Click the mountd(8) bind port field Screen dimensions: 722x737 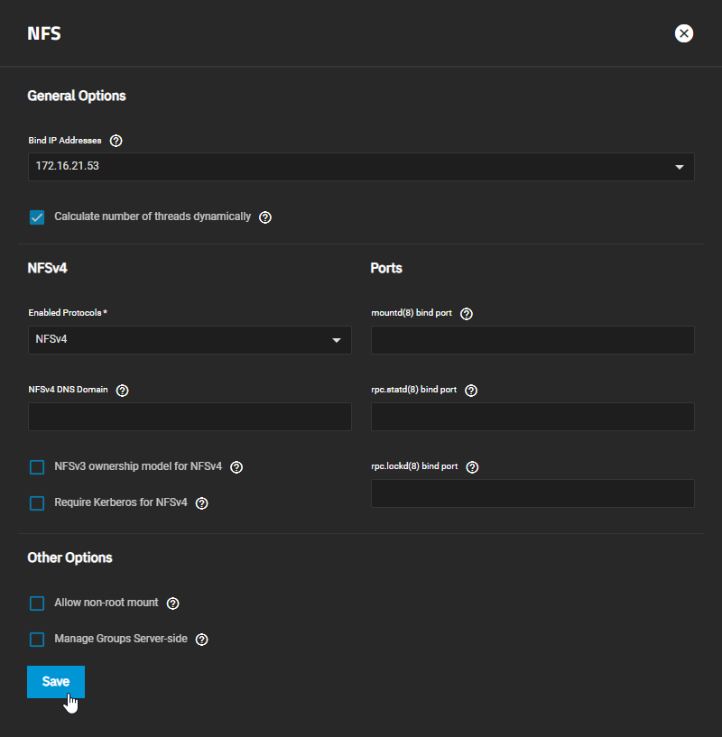pyautogui.click(x=532, y=340)
